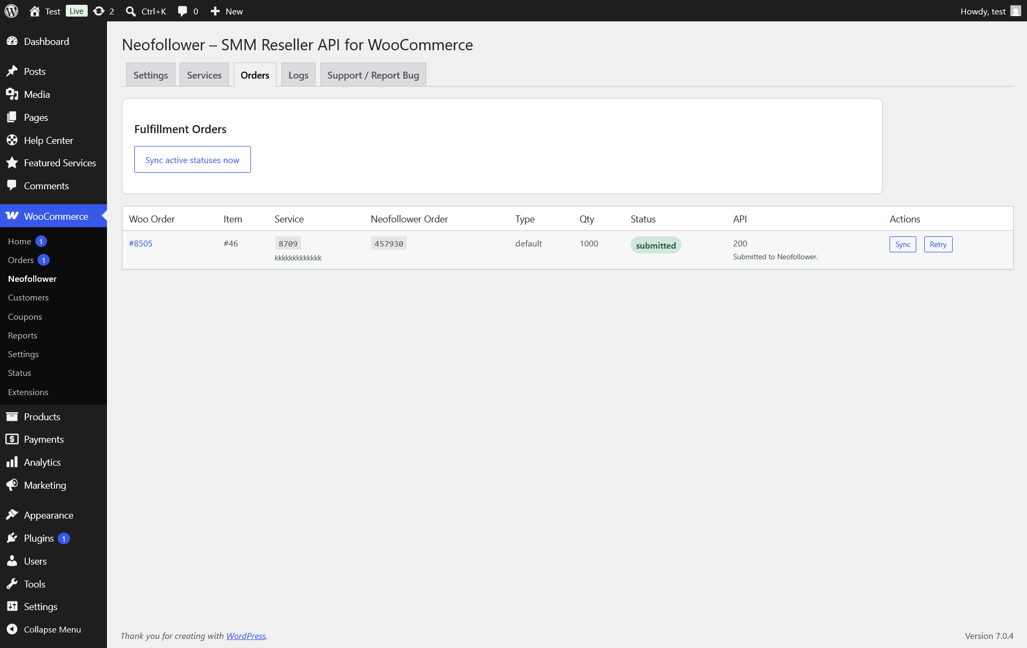Click the Analytics bar chart icon
The height and width of the screenshot is (648, 1027).
pos(12,462)
